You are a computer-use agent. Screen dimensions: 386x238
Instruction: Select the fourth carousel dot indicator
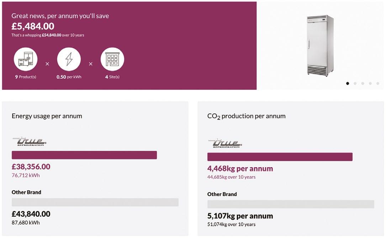[x=370, y=83]
